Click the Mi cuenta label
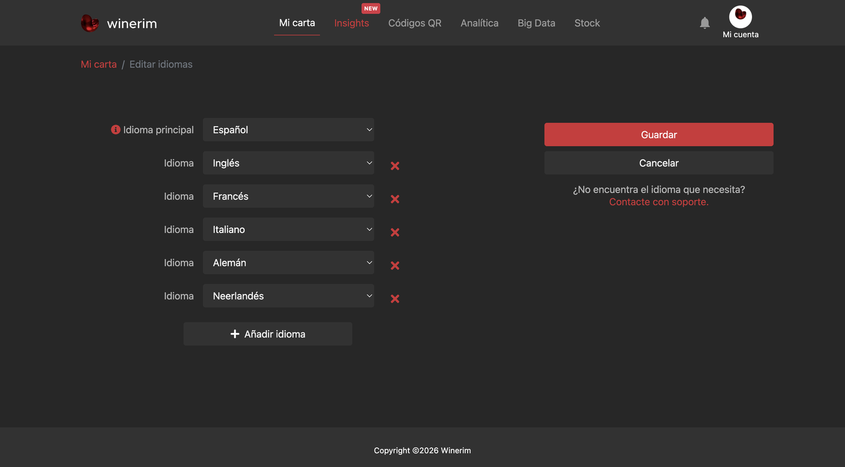This screenshot has height=467, width=845. [740, 34]
